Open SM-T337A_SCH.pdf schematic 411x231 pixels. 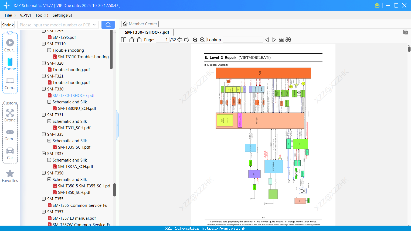point(76,166)
